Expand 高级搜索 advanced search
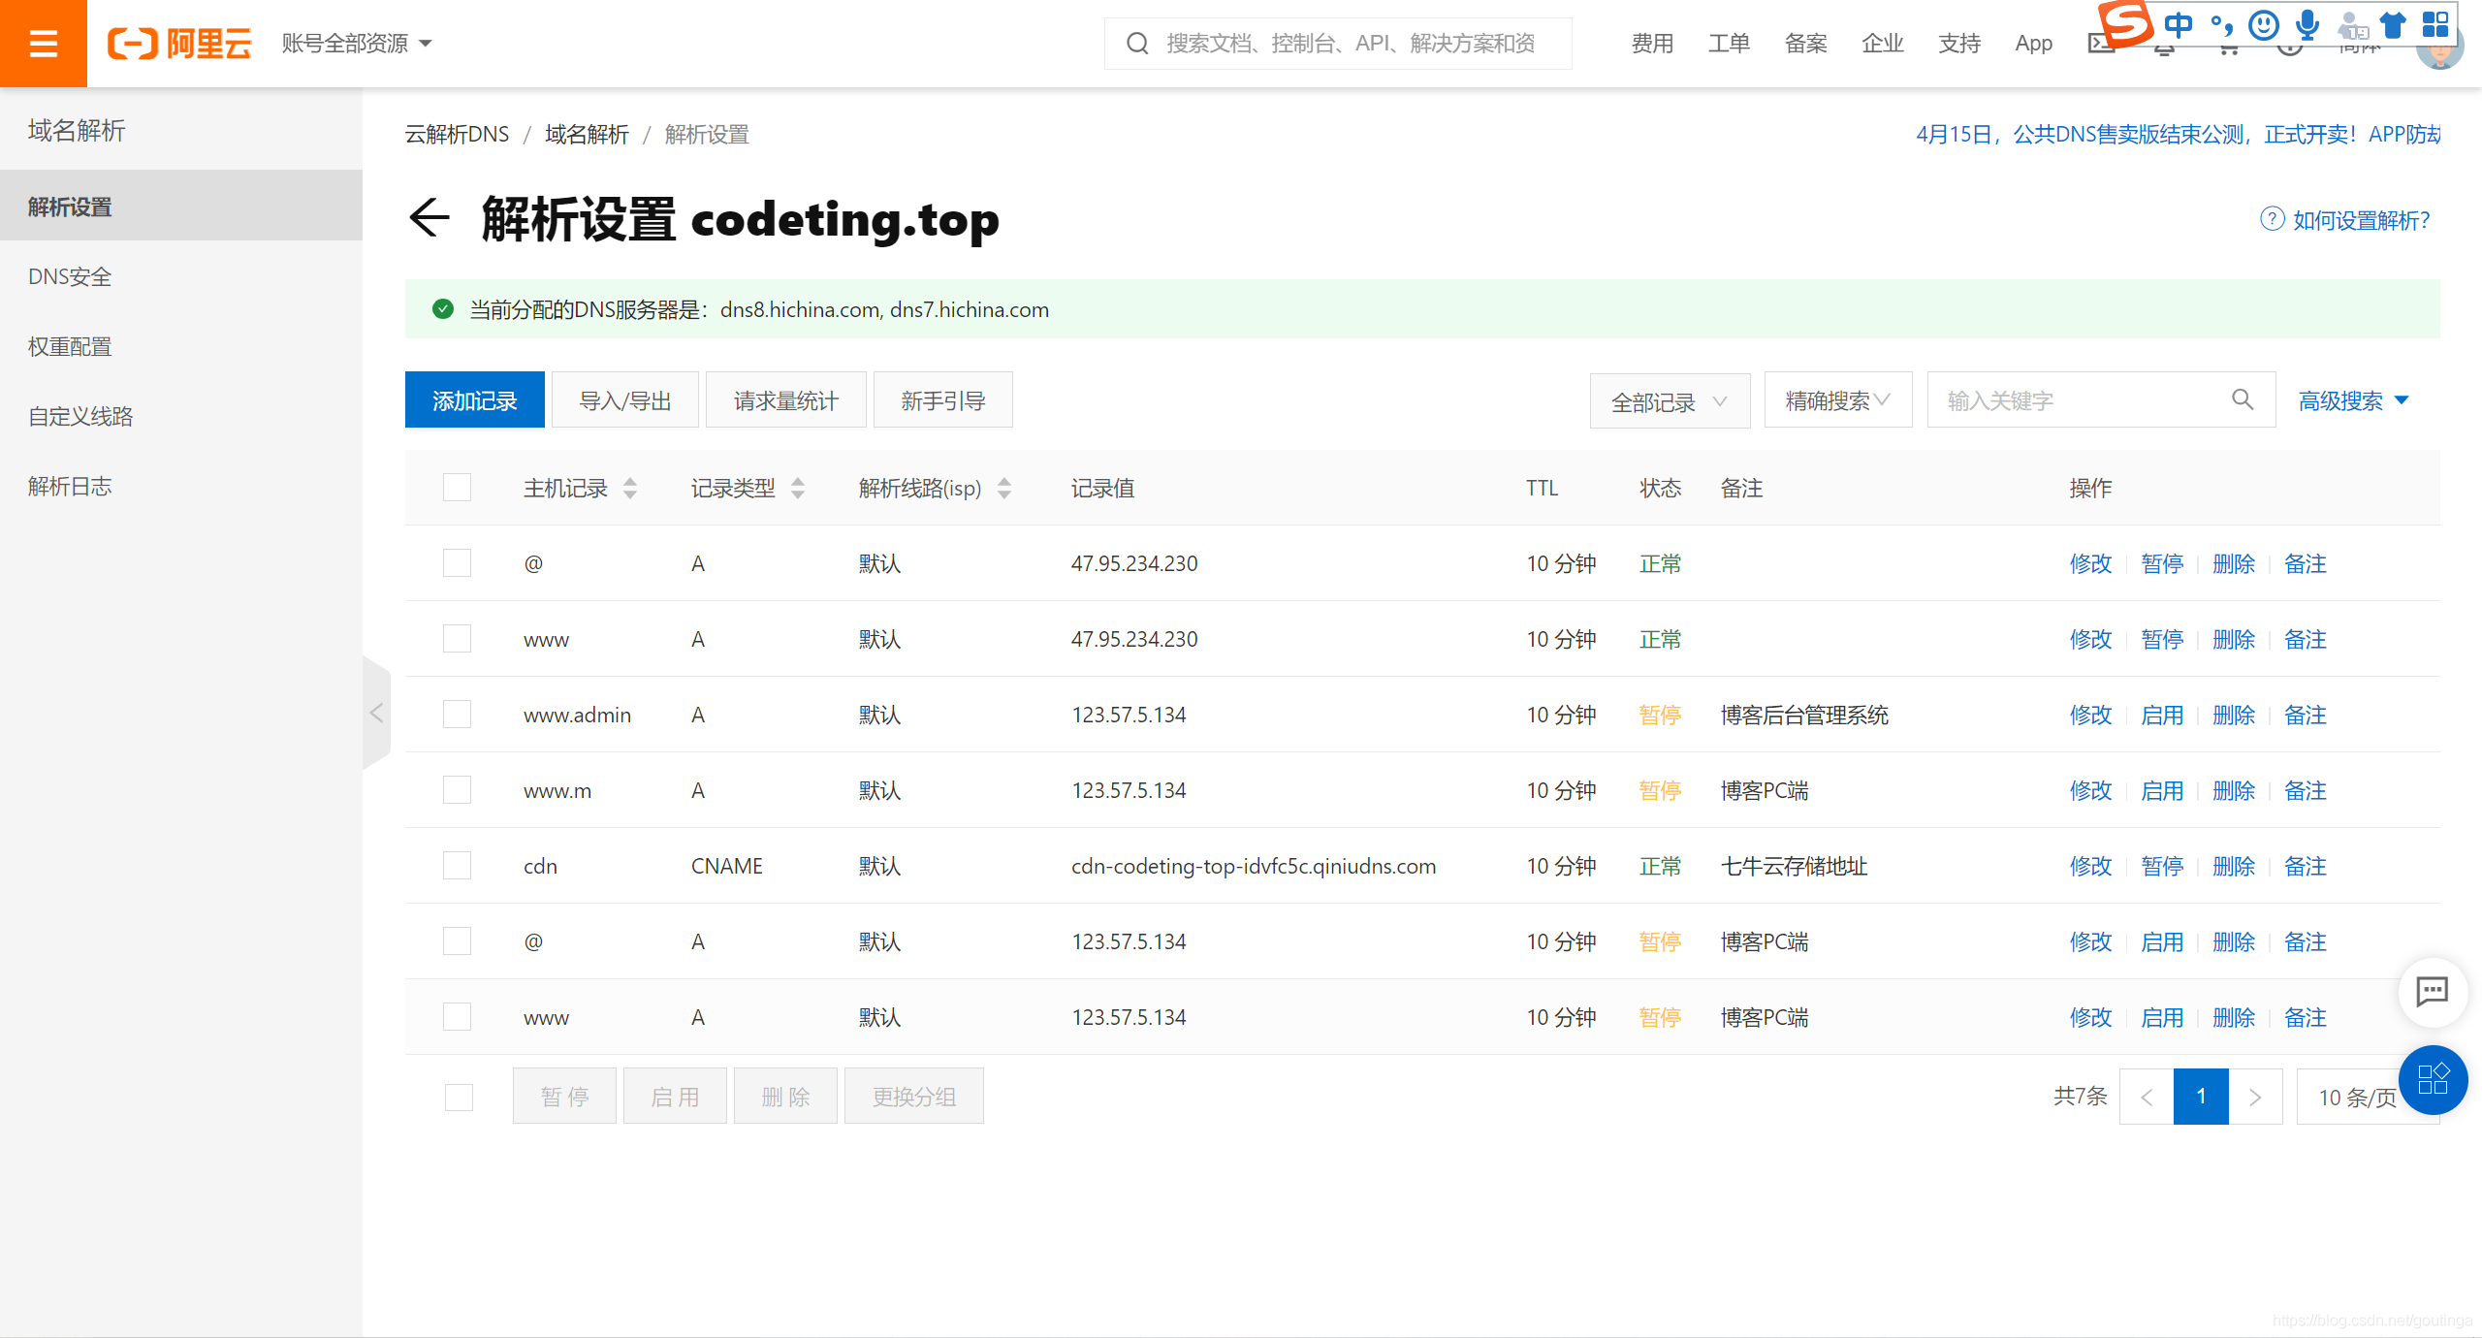The image size is (2482, 1338). [x=2354, y=400]
